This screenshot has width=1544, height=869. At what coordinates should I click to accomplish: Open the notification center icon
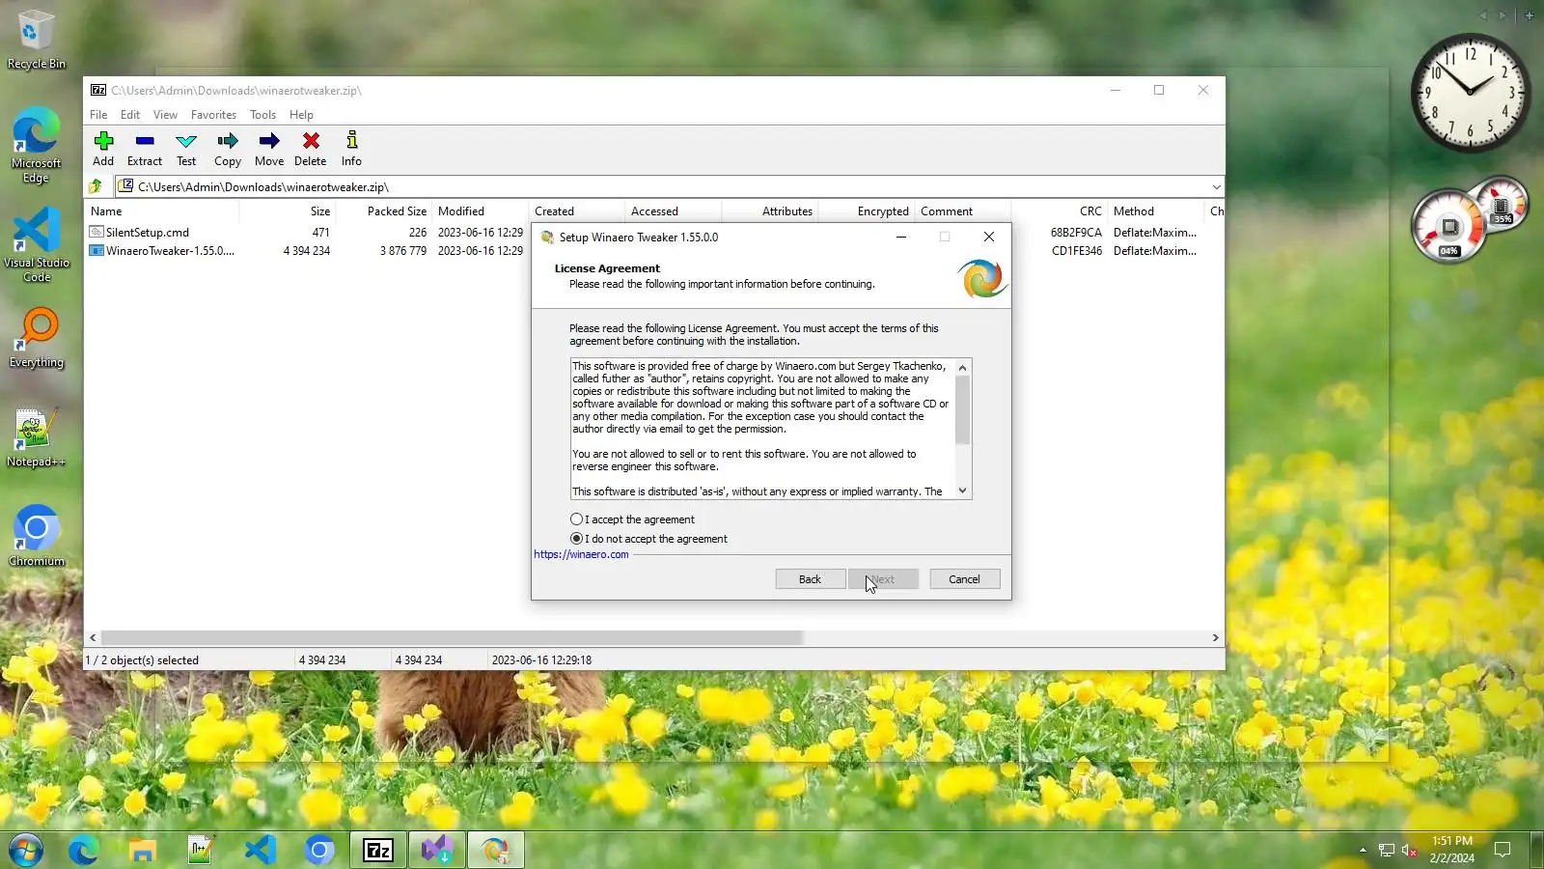point(1503,850)
